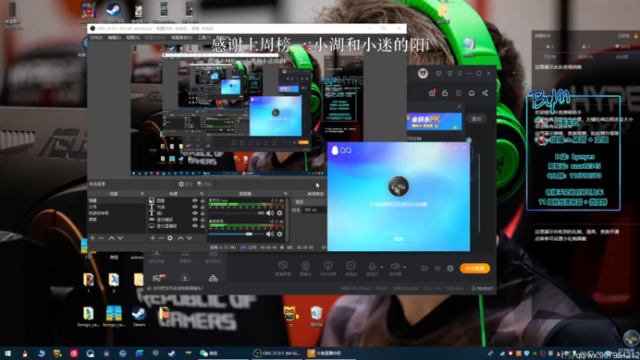
Task: Click the unlock padlock icon in streaming app
Action: point(445,93)
